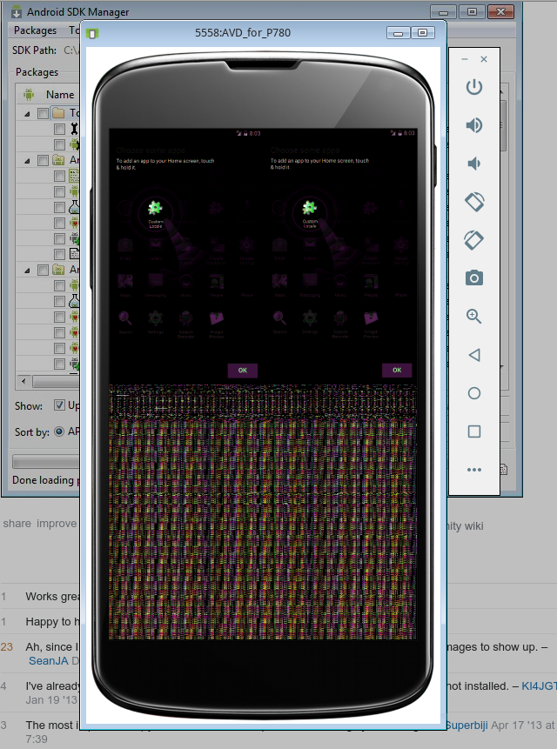Tap the People app icon in the right screen copy
The image size is (557, 749).
click(371, 281)
